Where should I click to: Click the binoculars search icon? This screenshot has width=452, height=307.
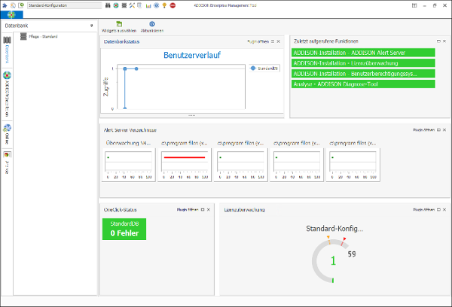(108, 5)
